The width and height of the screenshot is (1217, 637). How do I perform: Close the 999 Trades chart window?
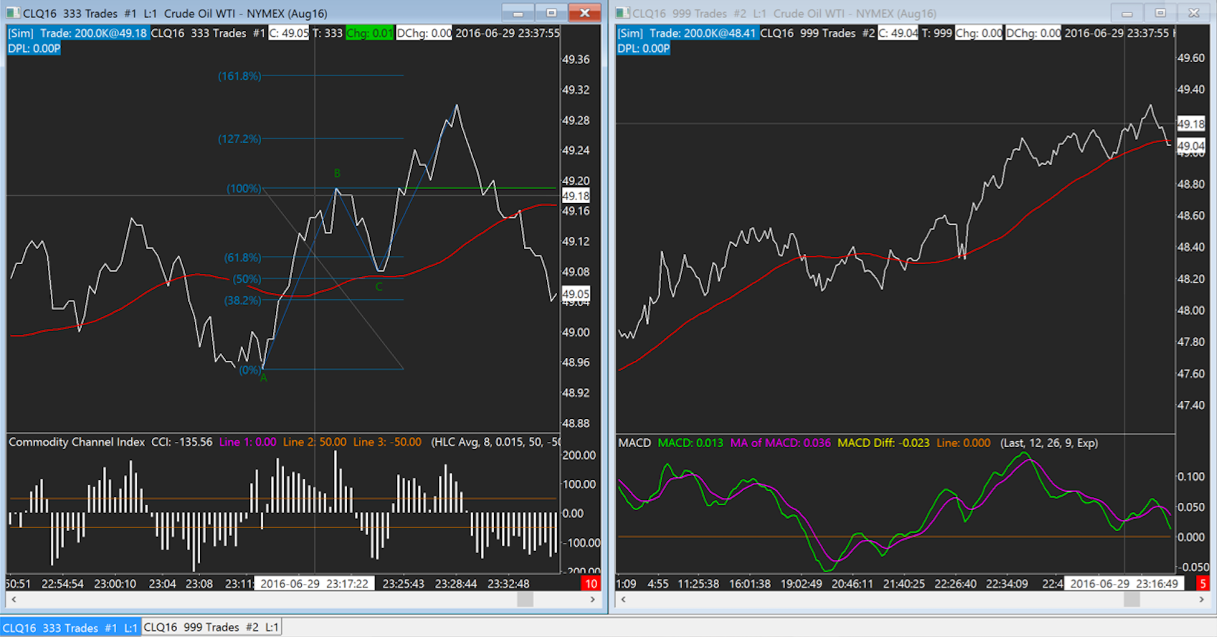point(1193,13)
